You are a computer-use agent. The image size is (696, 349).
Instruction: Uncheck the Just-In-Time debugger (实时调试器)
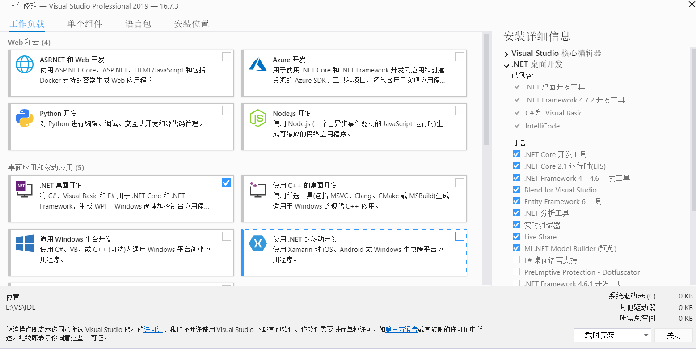516,225
